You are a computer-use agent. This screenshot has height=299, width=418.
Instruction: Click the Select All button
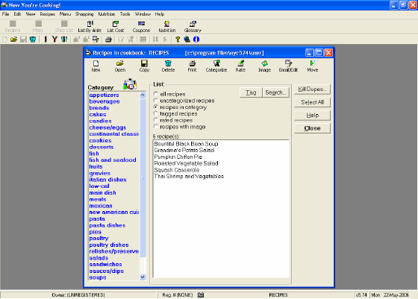click(x=312, y=102)
